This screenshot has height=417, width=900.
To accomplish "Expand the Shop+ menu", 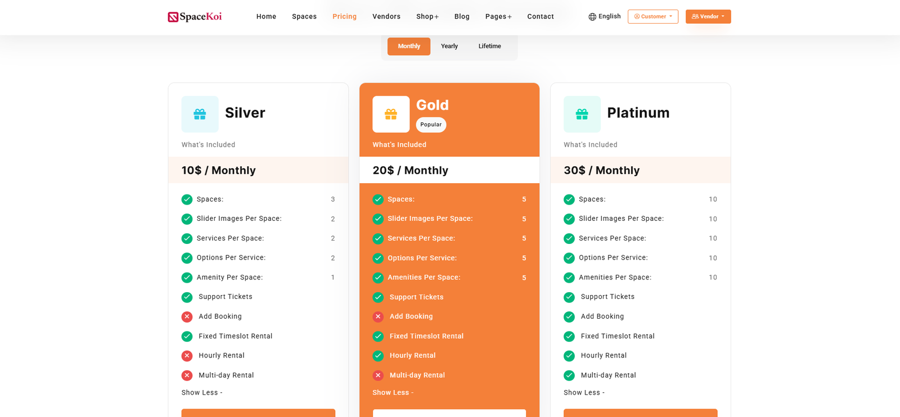I will click(427, 17).
